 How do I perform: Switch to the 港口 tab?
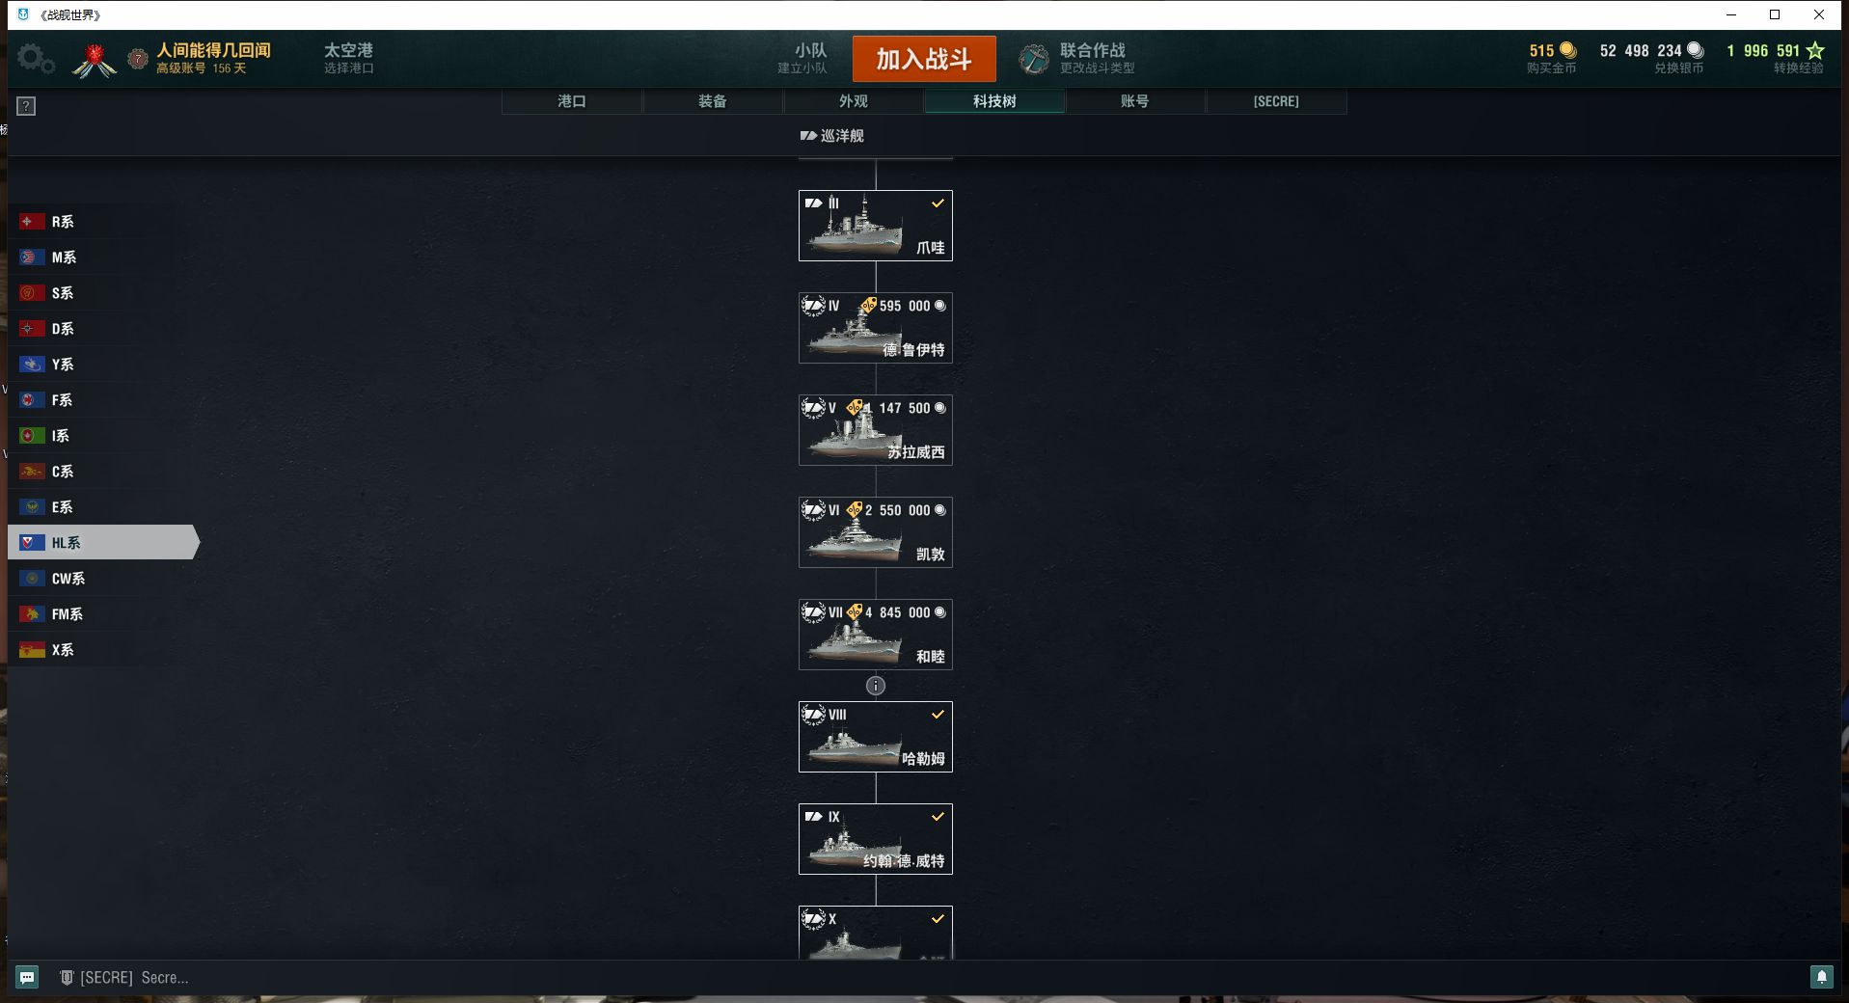[572, 101]
